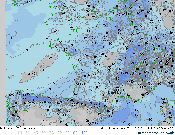
Task: Click legend value 95 in color scale
Action: [67, 133]
